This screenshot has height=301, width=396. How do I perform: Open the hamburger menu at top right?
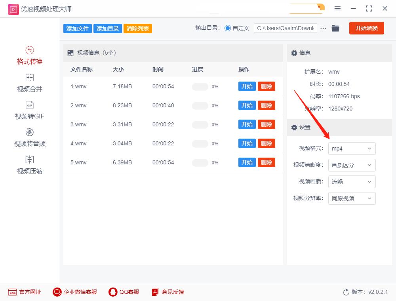click(x=338, y=8)
